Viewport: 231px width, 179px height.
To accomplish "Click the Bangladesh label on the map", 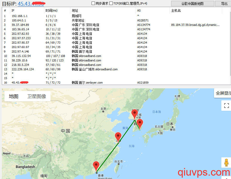I will click(25, 167).
